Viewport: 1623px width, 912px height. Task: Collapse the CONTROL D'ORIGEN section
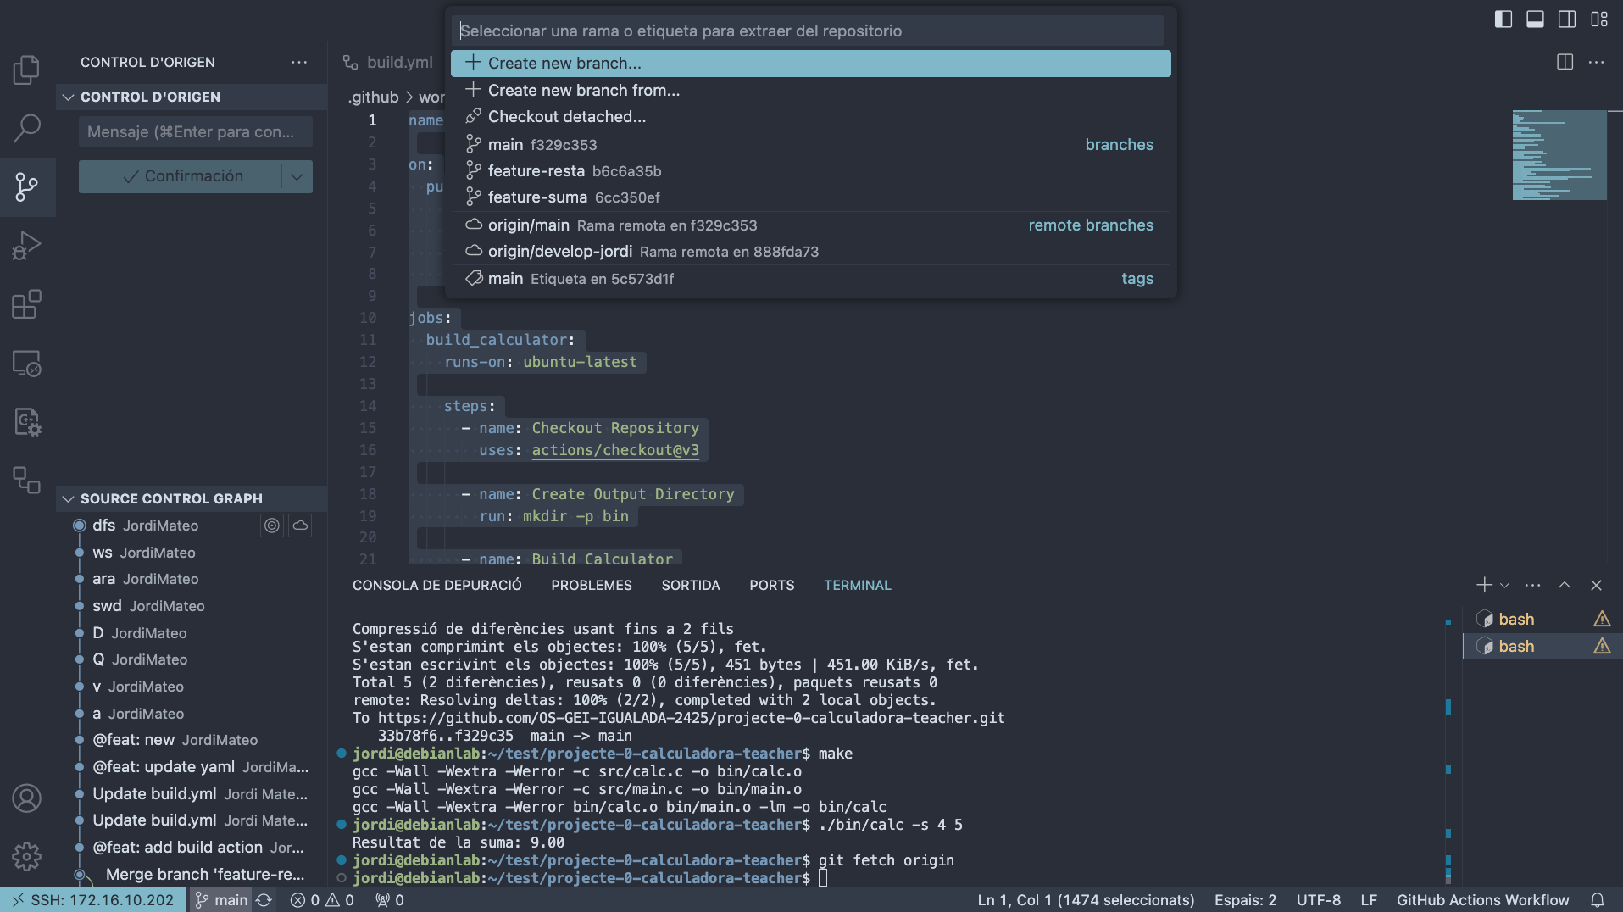click(192, 97)
